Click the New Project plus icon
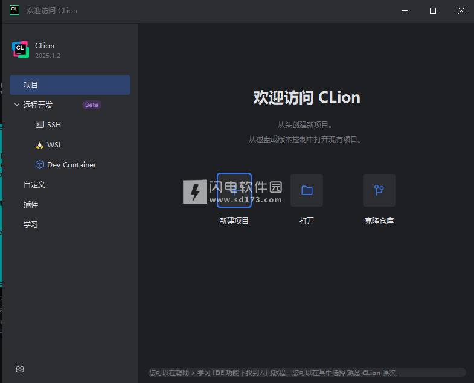This screenshot has height=383, width=474. click(234, 190)
